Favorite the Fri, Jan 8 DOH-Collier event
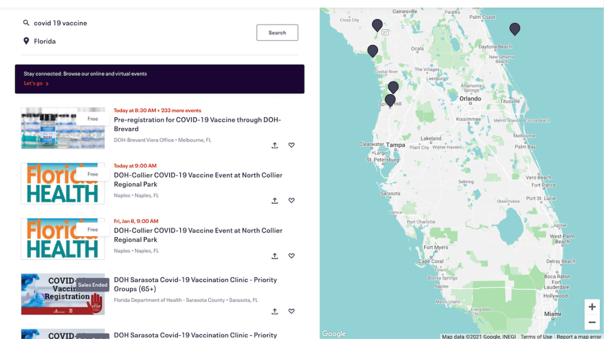 [x=291, y=256]
